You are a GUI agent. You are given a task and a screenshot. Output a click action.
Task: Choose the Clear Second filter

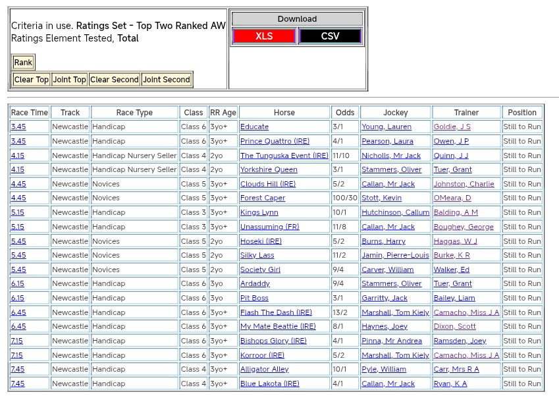[x=115, y=80]
